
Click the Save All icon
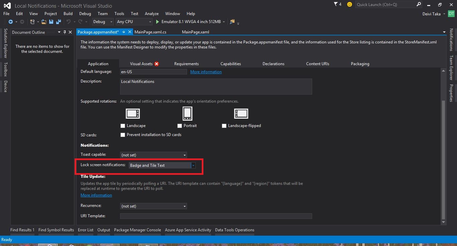click(59, 22)
